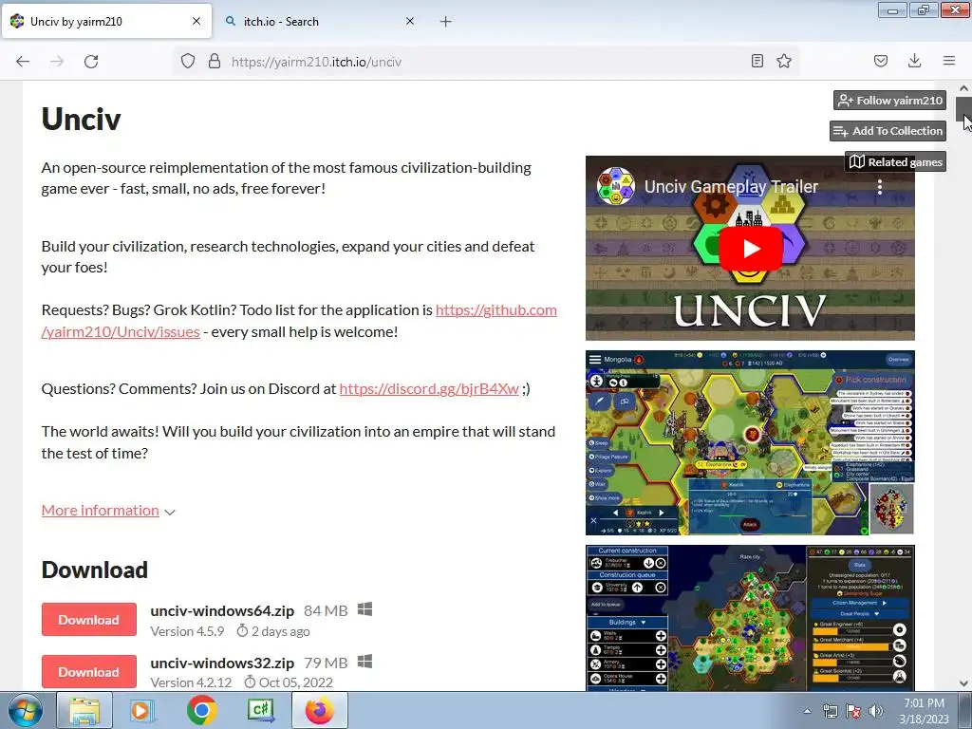
Task: Open the GitHub Unciv issues link
Action: [x=299, y=321]
